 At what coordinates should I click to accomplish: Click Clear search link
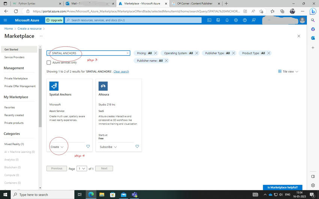(x=121, y=72)
